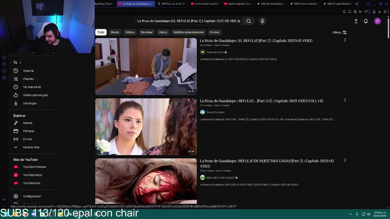Switch to the hazte respetar con tab
The image size is (390, 219).
[x=238, y=4]
